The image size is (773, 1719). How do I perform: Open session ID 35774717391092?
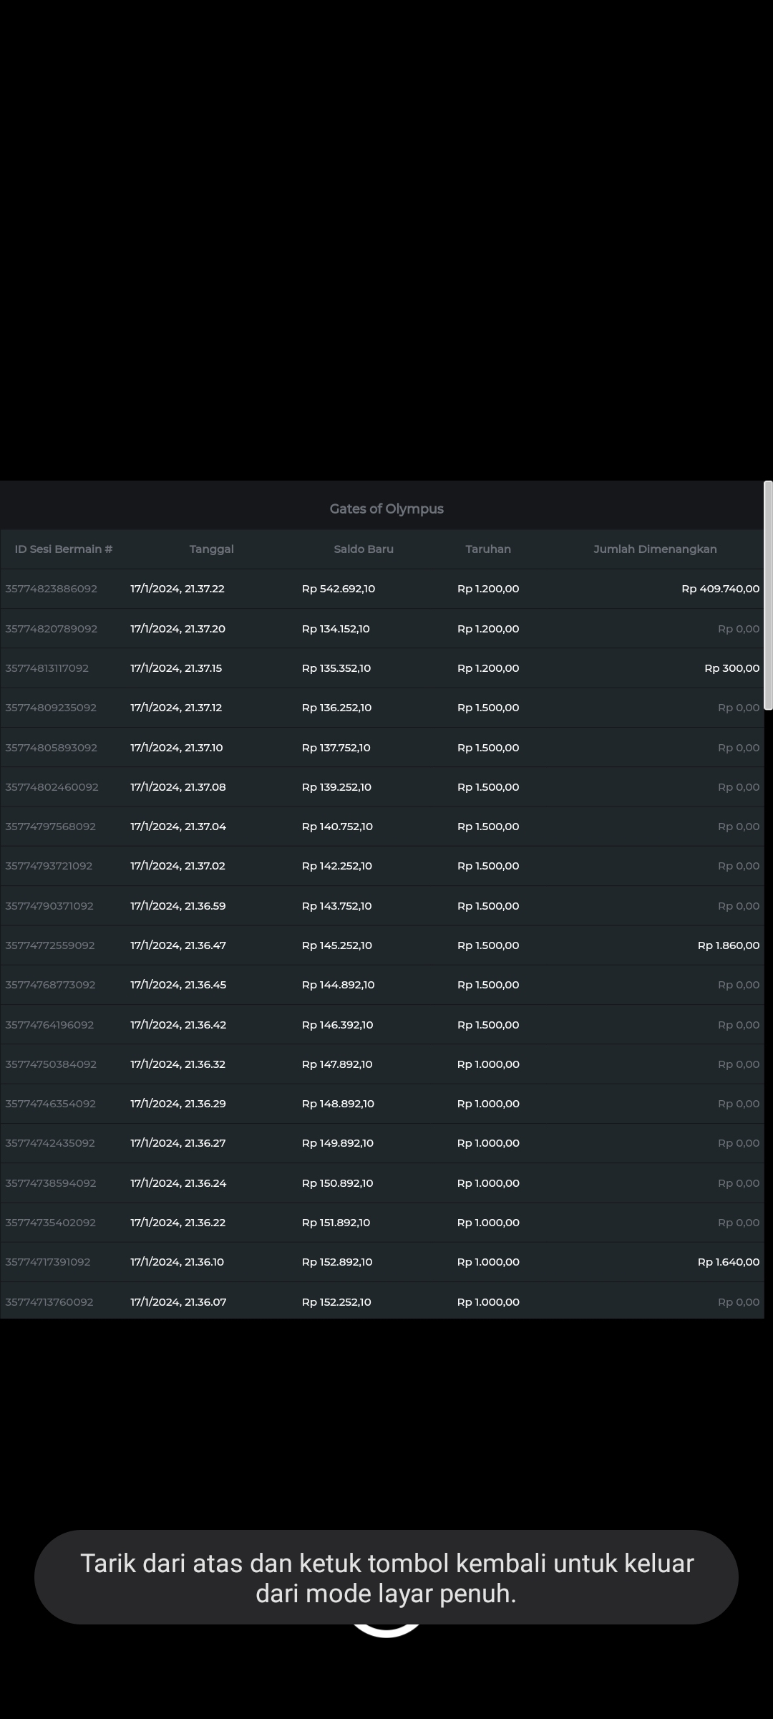click(x=48, y=1262)
